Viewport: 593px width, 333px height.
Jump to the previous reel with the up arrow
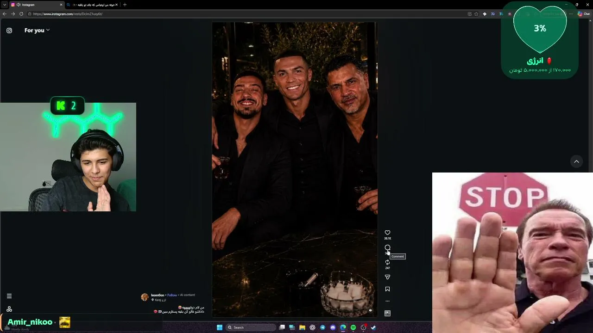(x=576, y=161)
